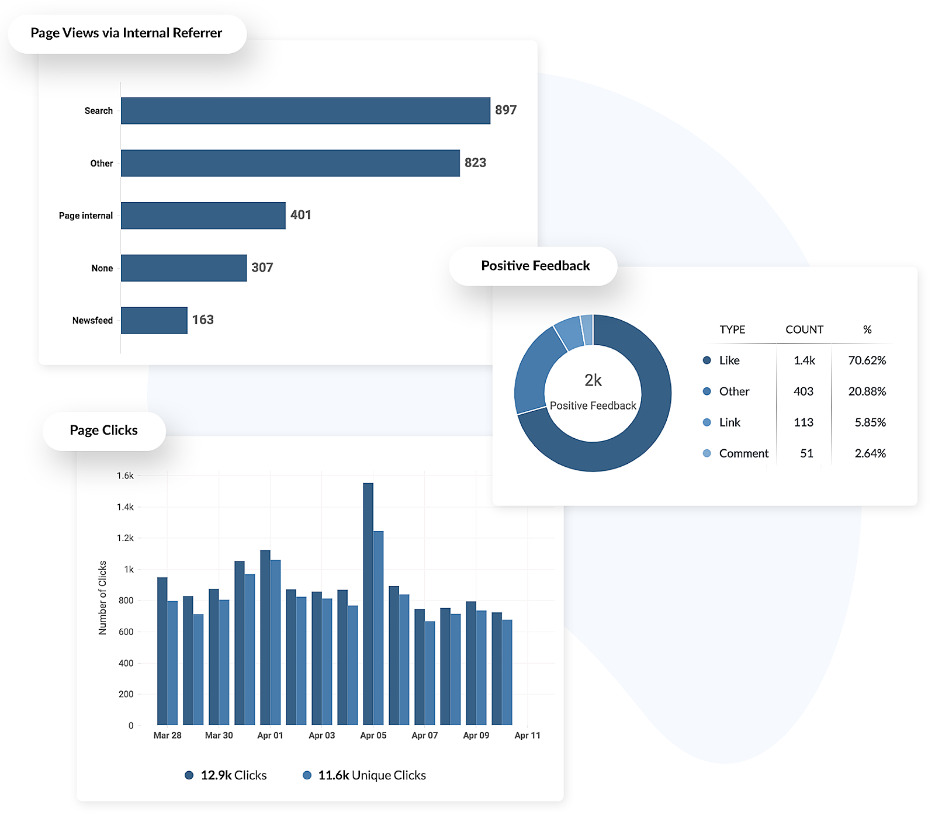Click the 2k center of donut chart
Screen dimensions: 935x822
click(593, 380)
